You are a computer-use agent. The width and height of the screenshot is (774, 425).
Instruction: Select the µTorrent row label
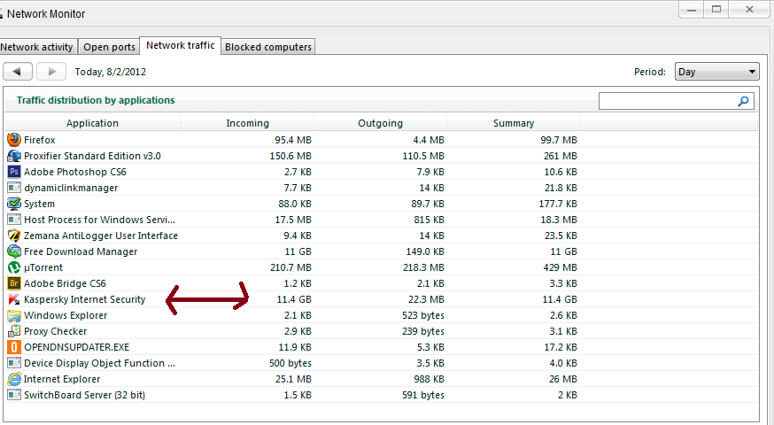pyautogui.click(x=43, y=267)
